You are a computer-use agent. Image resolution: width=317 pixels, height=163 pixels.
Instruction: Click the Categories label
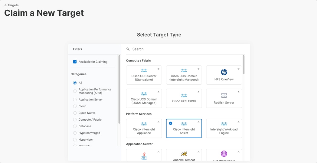click(x=78, y=74)
